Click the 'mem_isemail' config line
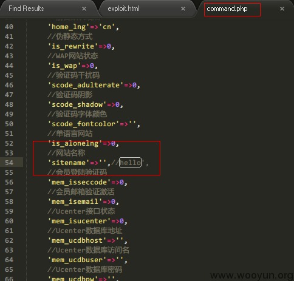Image resolution: width=294 pixels, height=281 pixels. [83, 201]
